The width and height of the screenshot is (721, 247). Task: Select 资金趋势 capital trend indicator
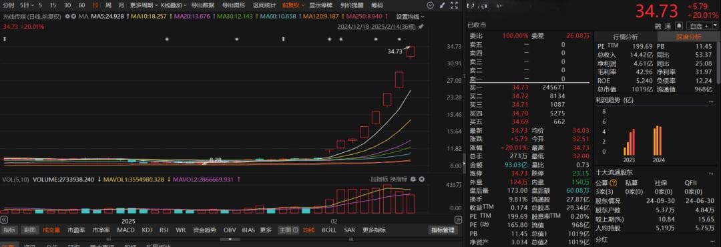(204, 230)
